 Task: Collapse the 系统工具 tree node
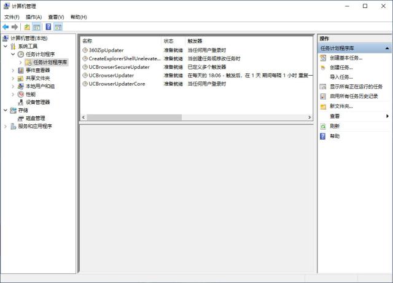[x=6, y=46]
